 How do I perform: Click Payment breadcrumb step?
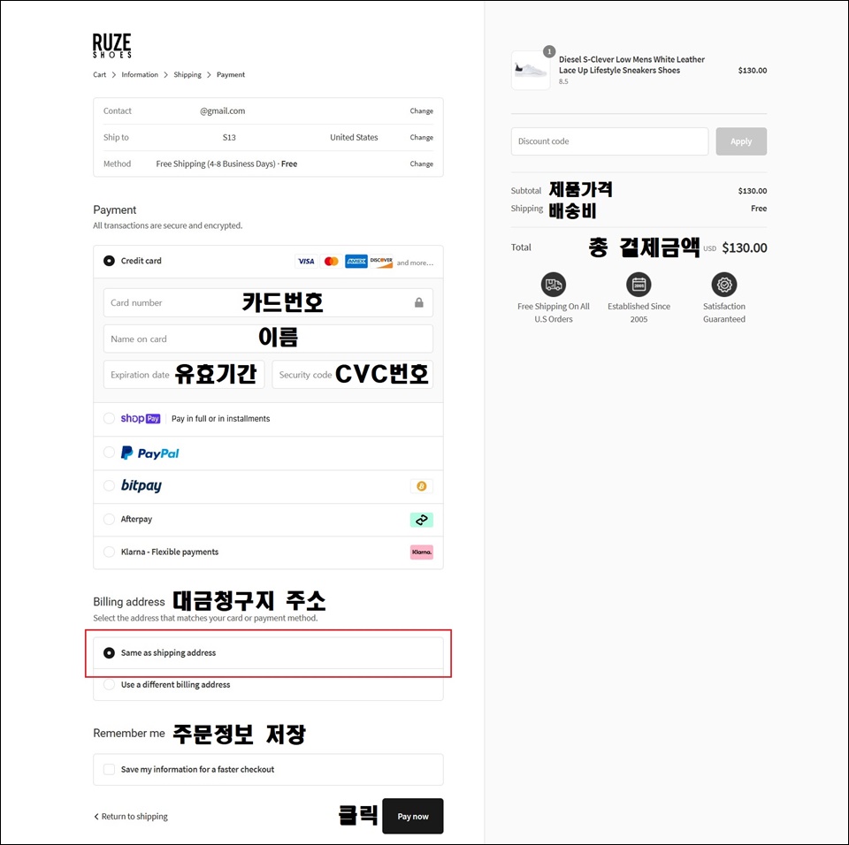(231, 75)
